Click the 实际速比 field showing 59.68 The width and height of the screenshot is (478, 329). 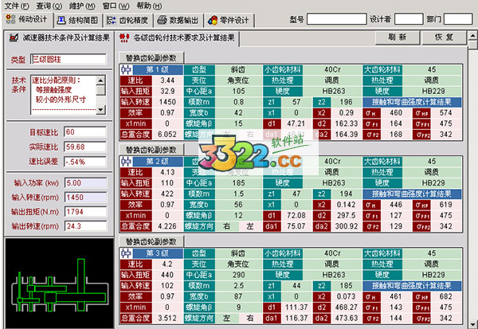point(85,147)
